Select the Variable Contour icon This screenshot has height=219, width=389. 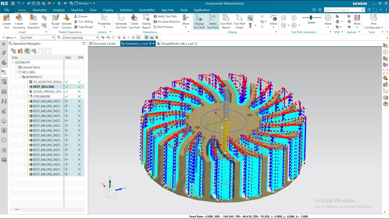[67, 22]
